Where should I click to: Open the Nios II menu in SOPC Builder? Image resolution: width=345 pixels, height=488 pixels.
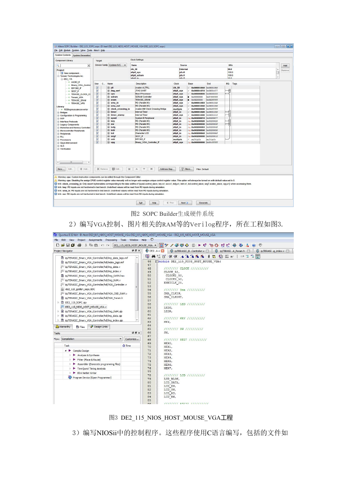point(97,50)
